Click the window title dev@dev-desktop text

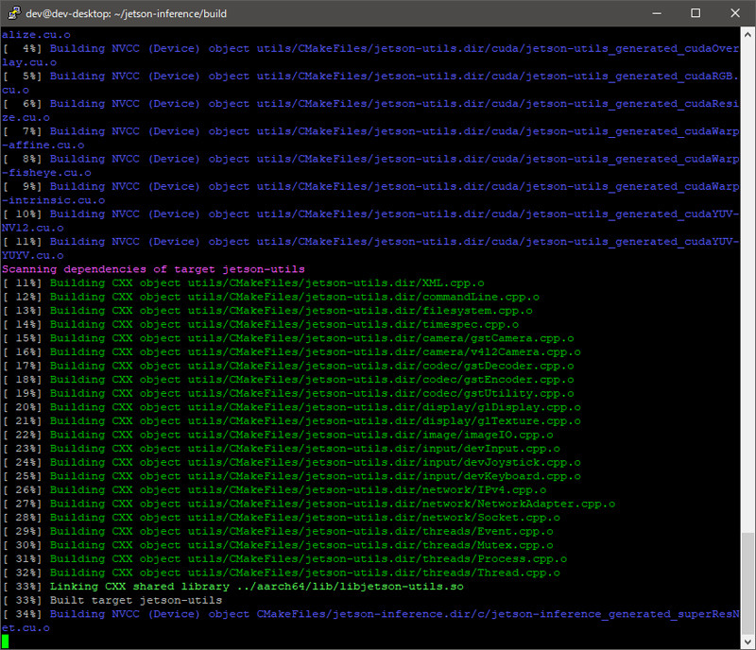pos(127,13)
